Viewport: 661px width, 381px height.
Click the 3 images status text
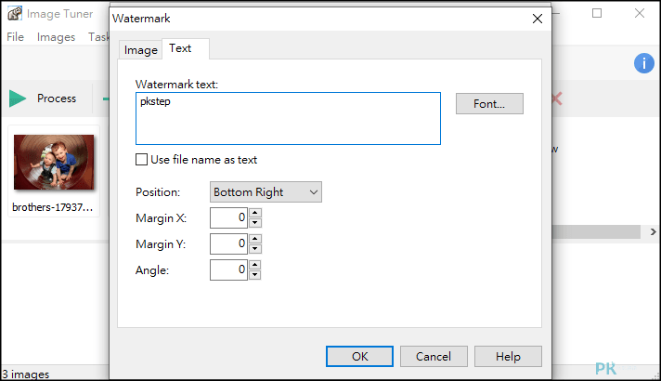26,374
